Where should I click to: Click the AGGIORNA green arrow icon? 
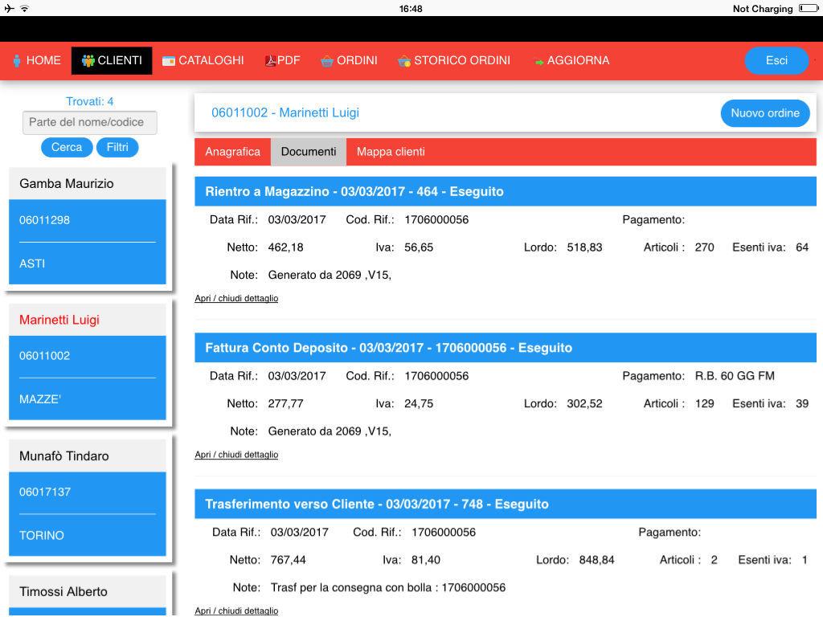538,63
